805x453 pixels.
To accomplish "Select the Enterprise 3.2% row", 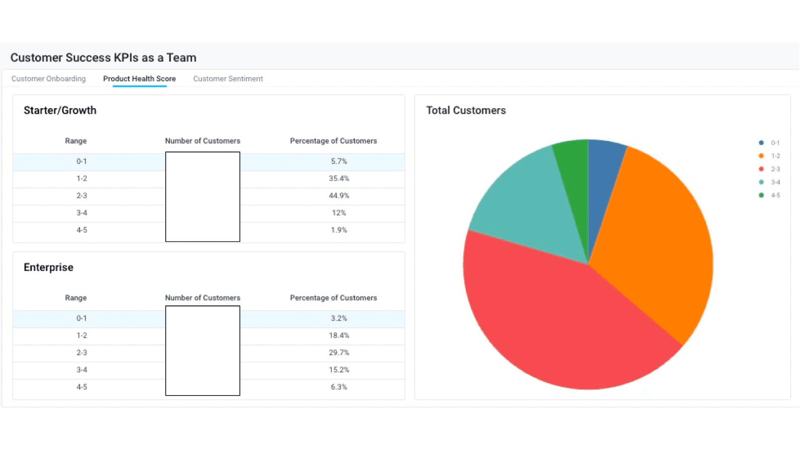I will click(339, 319).
